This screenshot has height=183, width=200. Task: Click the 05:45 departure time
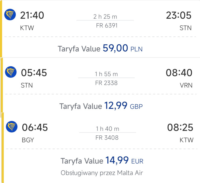point(34,73)
